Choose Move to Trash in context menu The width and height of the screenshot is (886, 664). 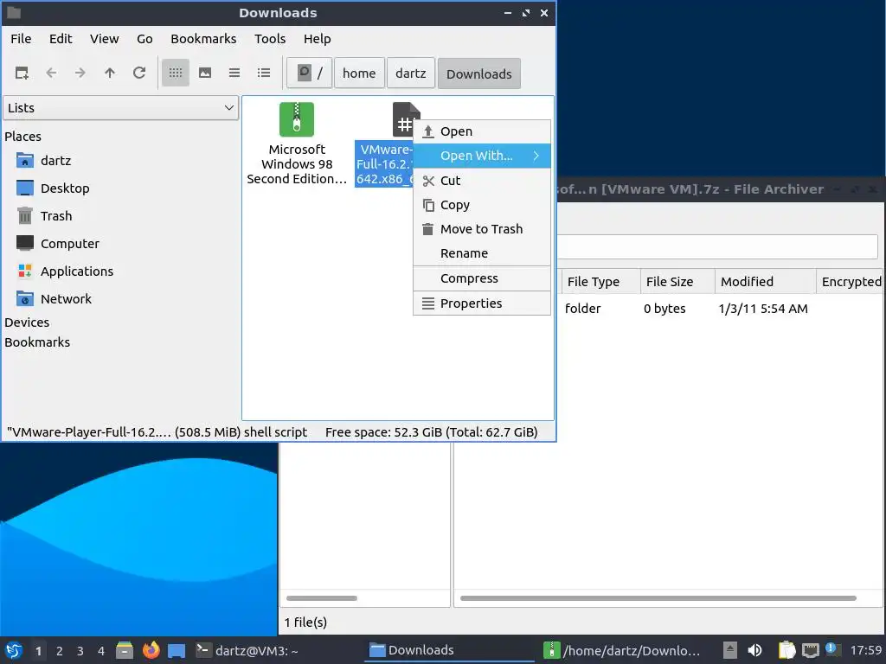click(482, 229)
